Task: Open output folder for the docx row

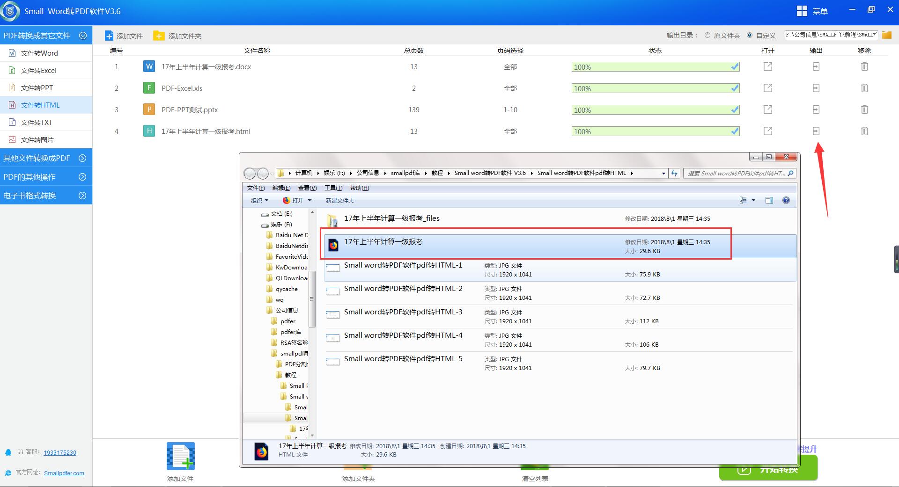Action: [816, 66]
